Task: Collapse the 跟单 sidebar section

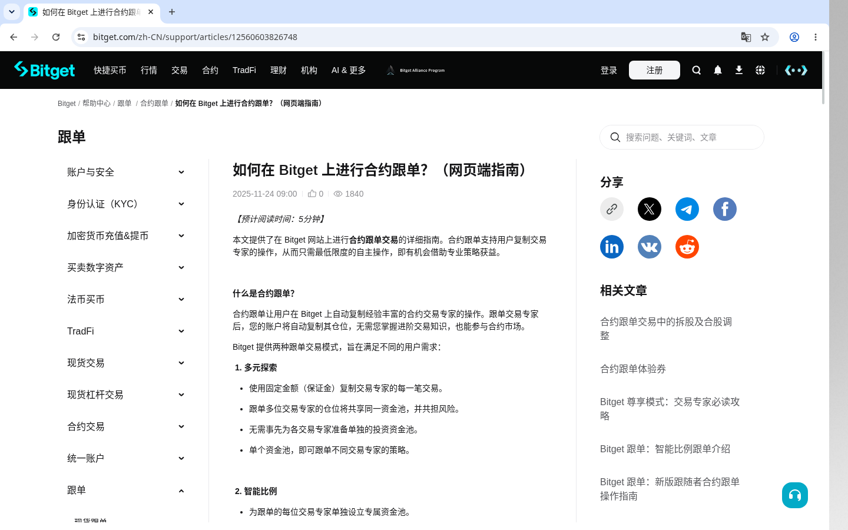Action: point(126,490)
